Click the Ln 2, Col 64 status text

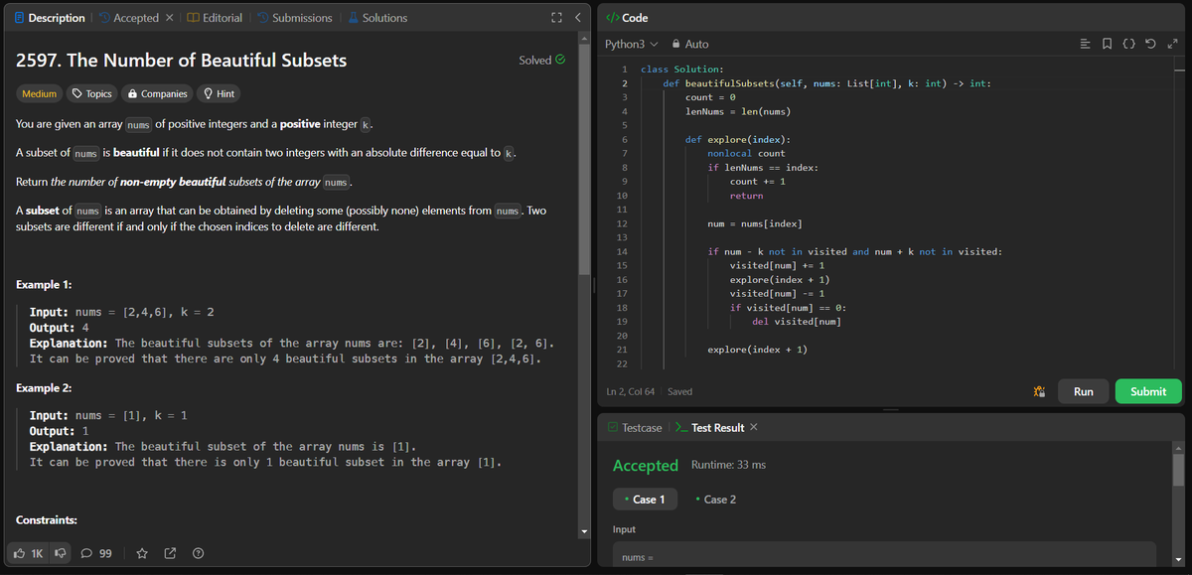click(x=632, y=391)
